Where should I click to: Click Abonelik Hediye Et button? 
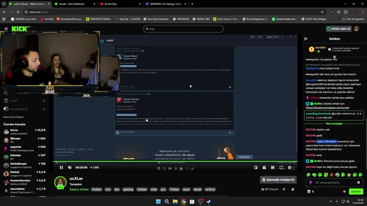[x=278, y=180]
